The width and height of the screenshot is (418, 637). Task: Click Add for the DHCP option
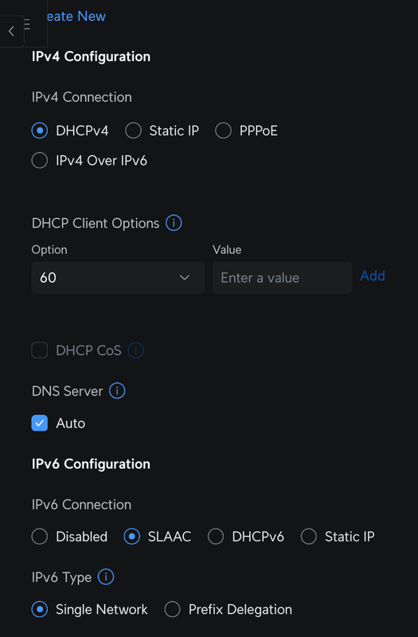(373, 276)
